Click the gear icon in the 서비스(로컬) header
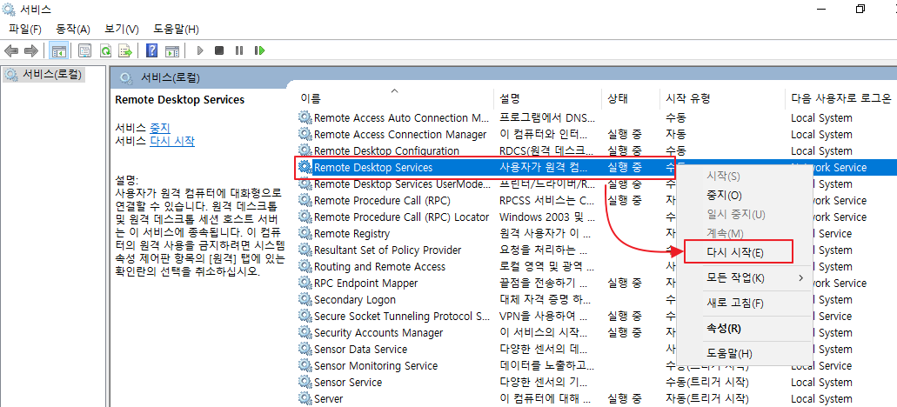Viewport: 897px width, 407px height. (x=127, y=77)
